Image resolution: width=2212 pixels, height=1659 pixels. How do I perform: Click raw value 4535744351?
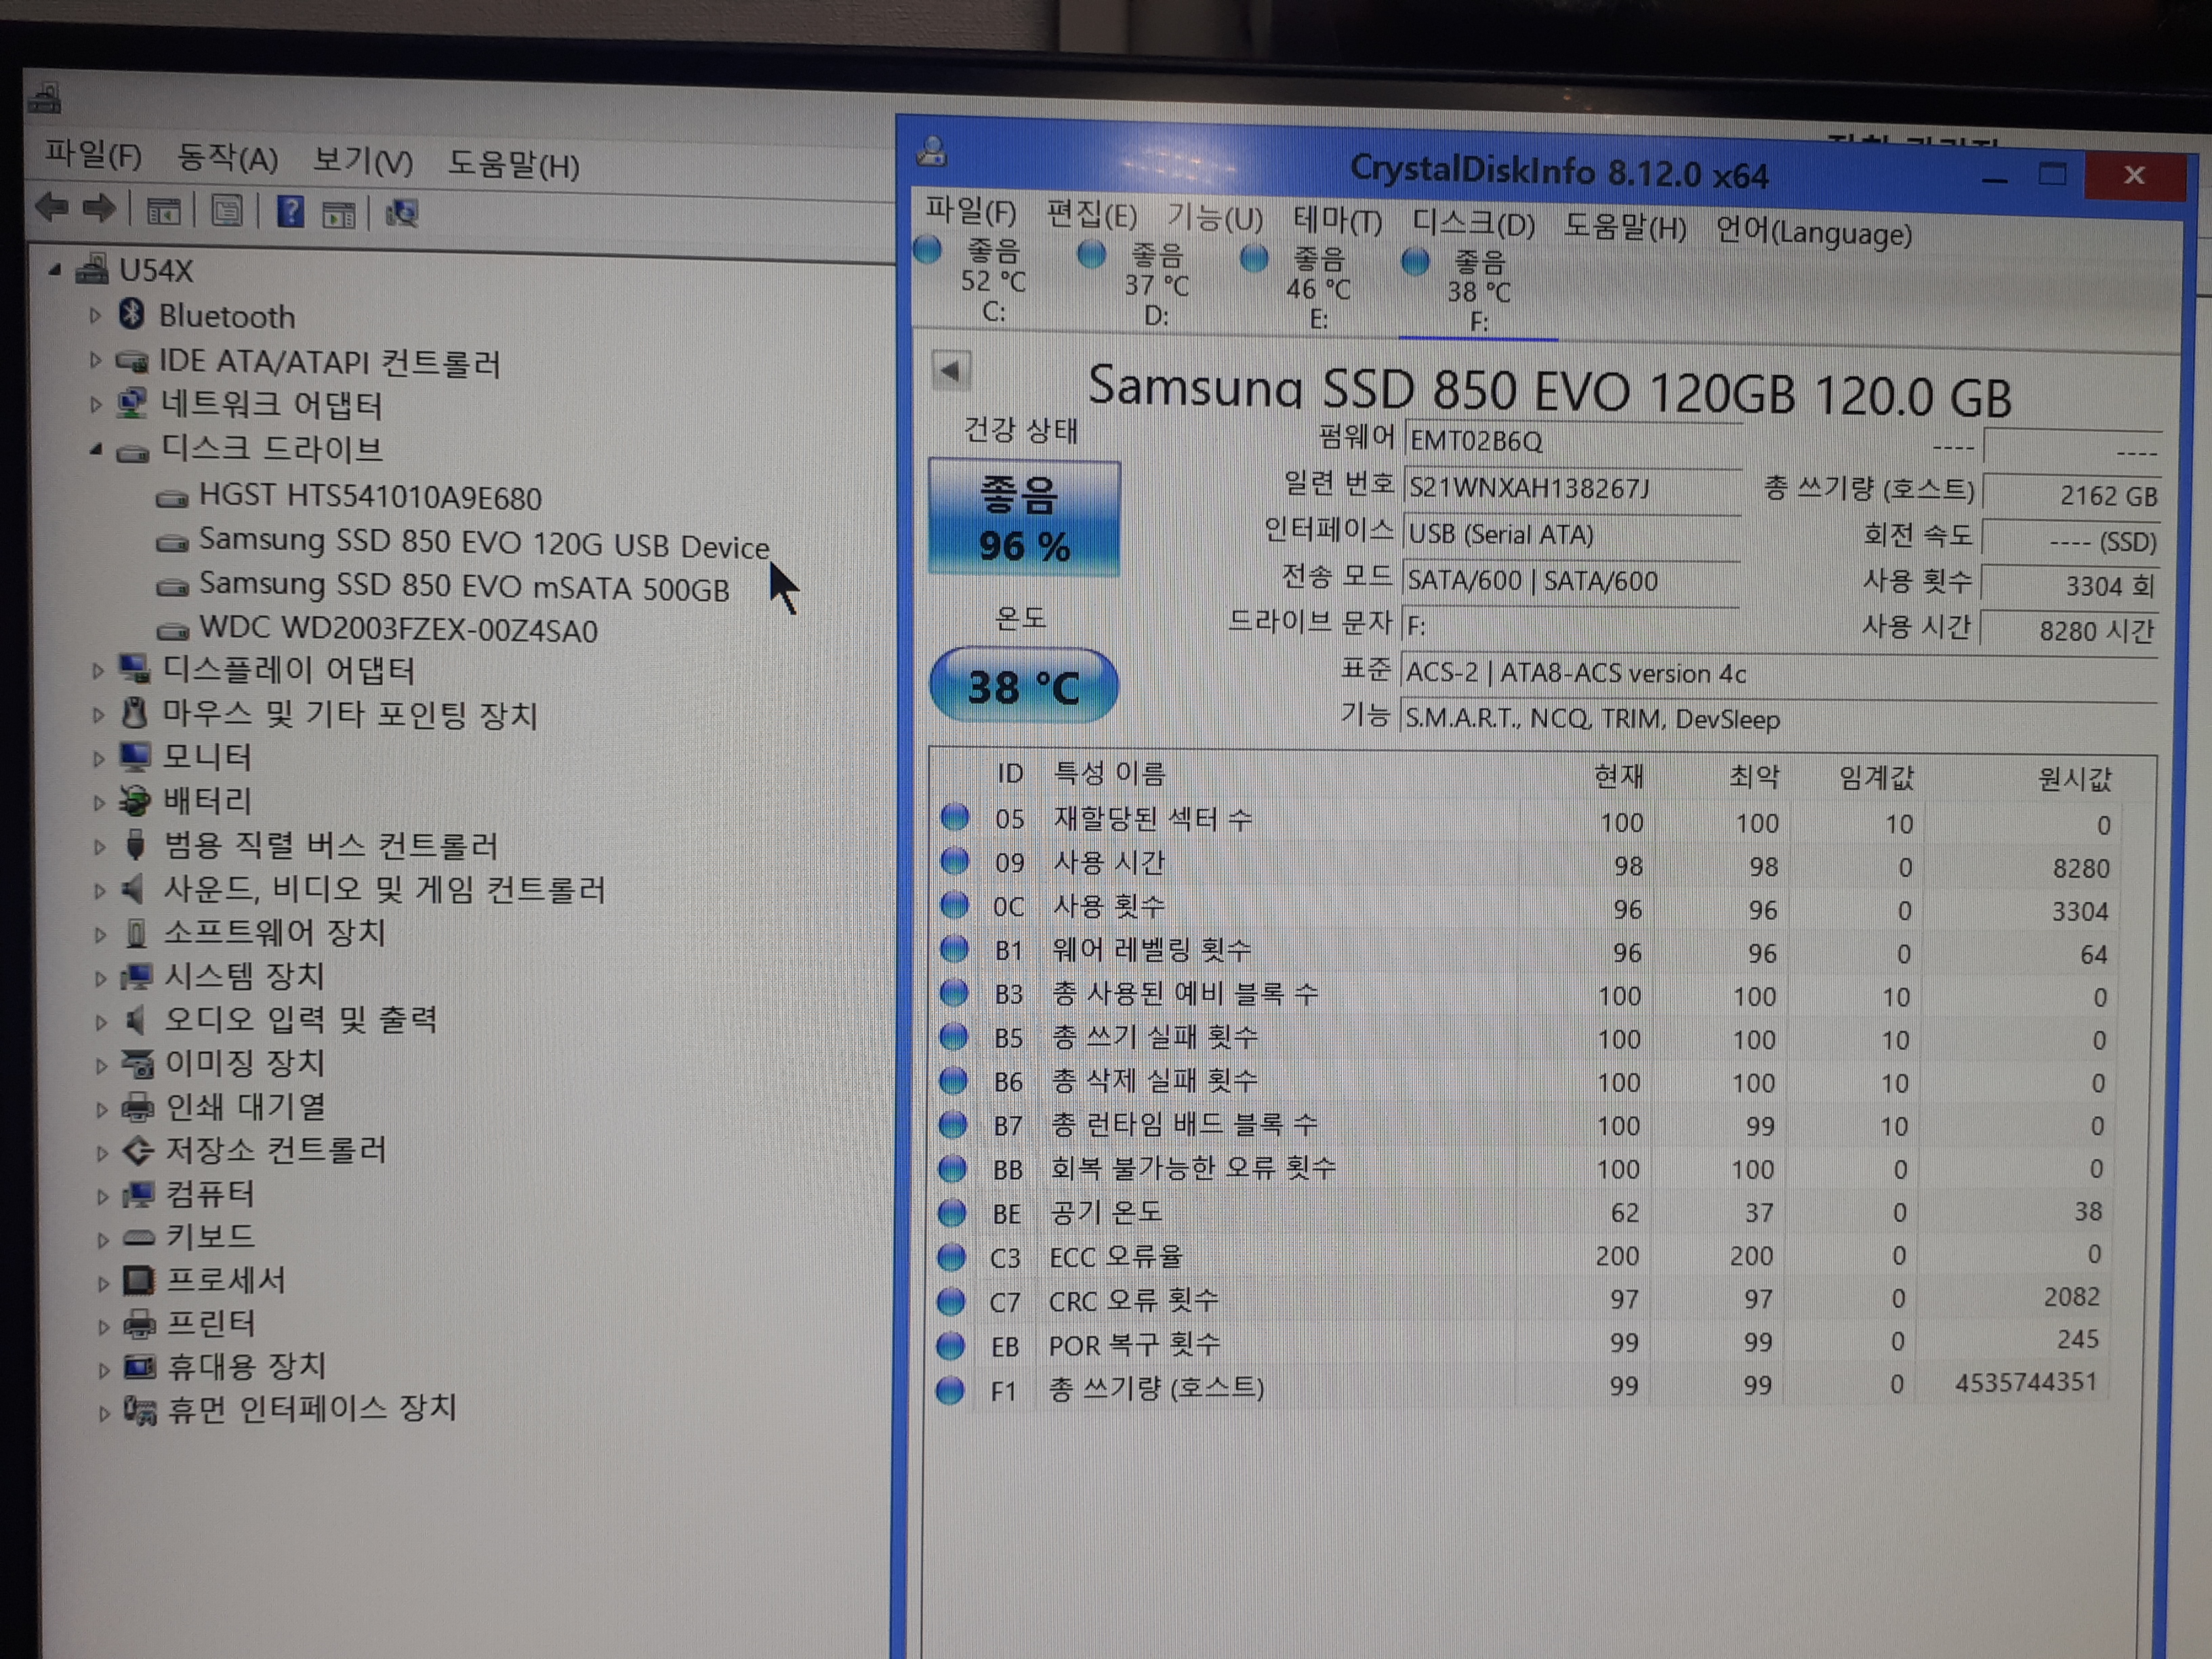coord(2026,1383)
